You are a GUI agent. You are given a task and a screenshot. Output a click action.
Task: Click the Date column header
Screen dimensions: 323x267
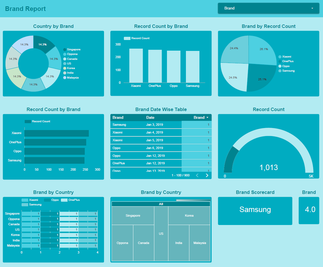click(x=150, y=117)
